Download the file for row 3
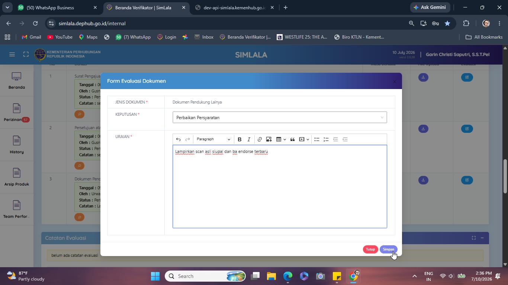The height and width of the screenshot is (285, 508). coord(423,180)
